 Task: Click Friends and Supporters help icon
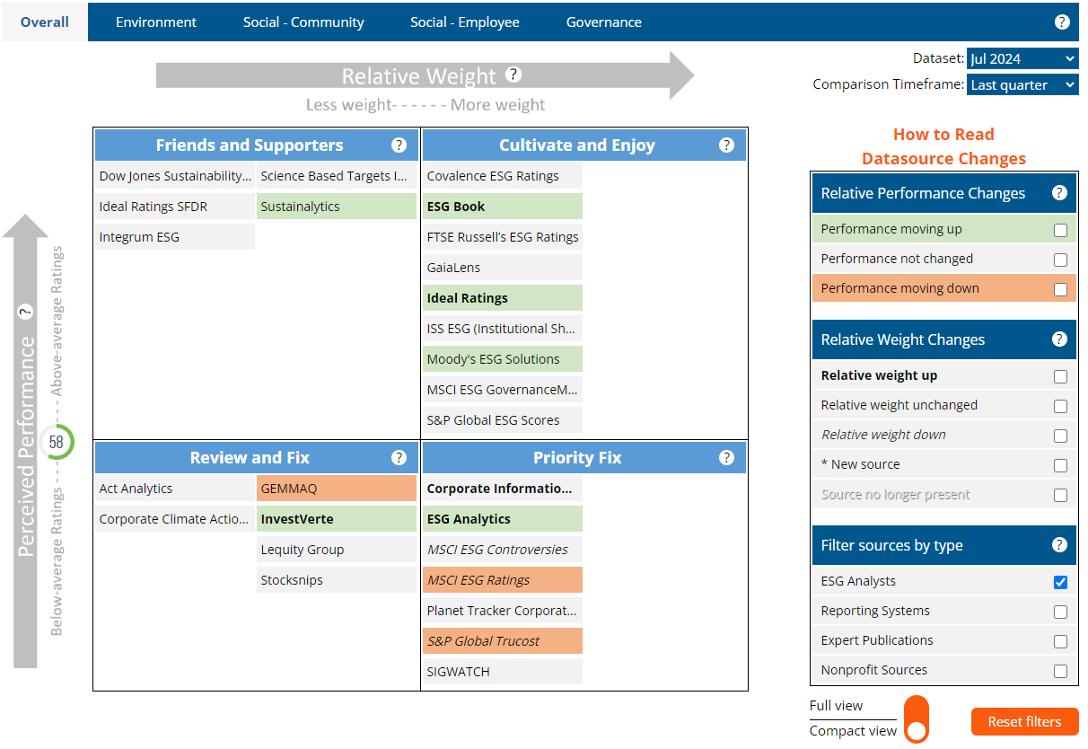tap(399, 145)
